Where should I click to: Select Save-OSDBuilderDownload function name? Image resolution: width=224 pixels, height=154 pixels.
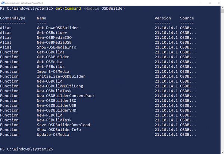click(x=63, y=125)
